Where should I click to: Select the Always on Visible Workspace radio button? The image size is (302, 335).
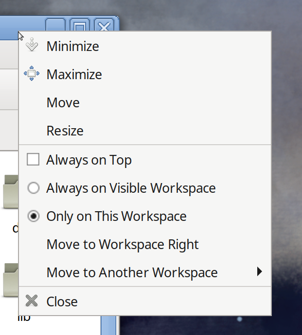(34, 188)
